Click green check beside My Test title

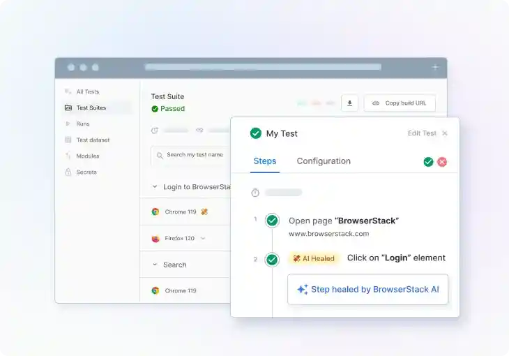[256, 133]
